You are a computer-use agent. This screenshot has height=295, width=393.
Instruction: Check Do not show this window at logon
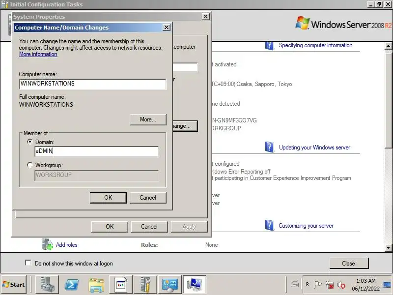click(x=28, y=263)
